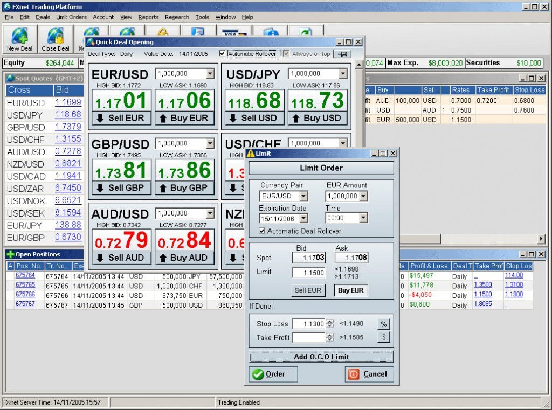Click the 1.8085 take profit link
This screenshot has width=552, height=410.
[x=483, y=304]
